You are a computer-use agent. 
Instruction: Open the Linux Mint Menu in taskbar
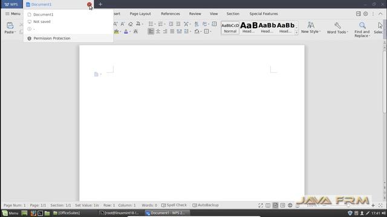tap(10, 213)
